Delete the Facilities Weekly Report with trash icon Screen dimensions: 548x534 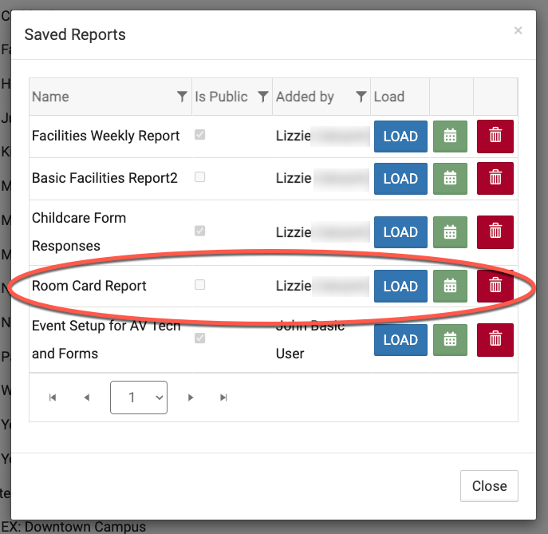click(495, 136)
